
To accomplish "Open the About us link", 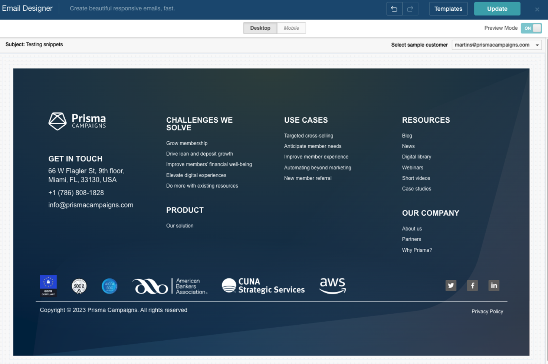I will 412,229.
